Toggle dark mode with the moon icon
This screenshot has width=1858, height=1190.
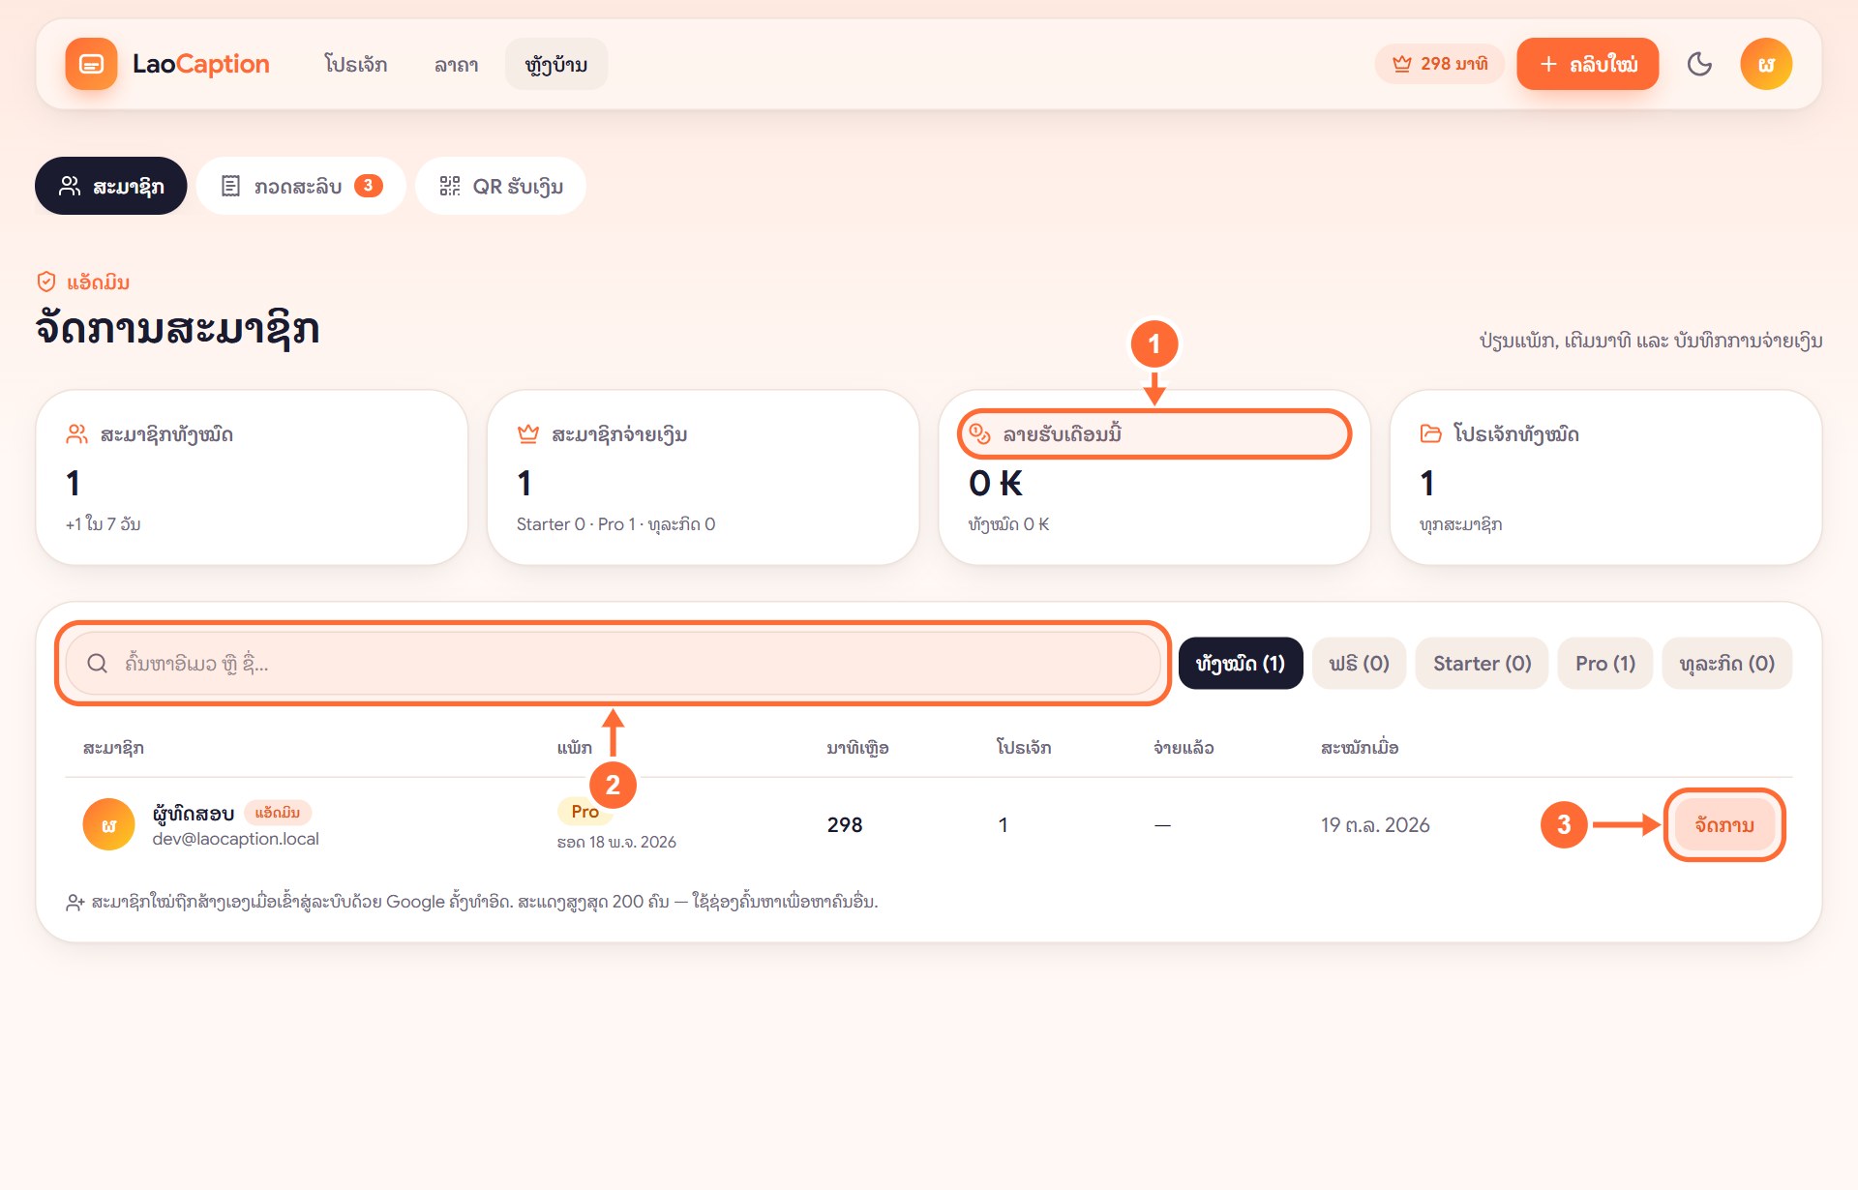[x=1699, y=64]
